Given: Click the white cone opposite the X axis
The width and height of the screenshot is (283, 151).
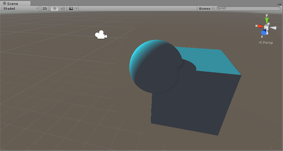Looking at the screenshot, I should [x=273, y=28].
